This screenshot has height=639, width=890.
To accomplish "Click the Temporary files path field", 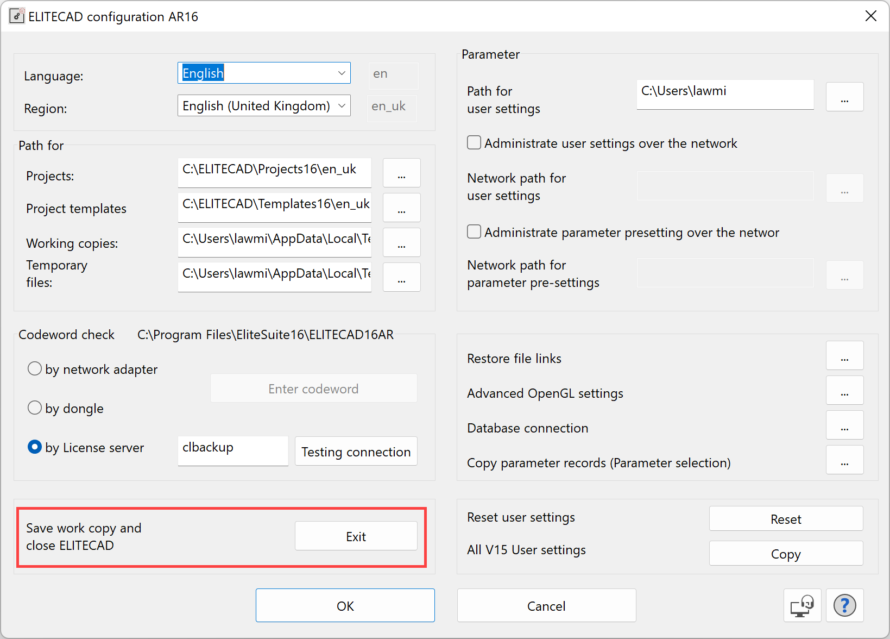I will click(x=274, y=277).
